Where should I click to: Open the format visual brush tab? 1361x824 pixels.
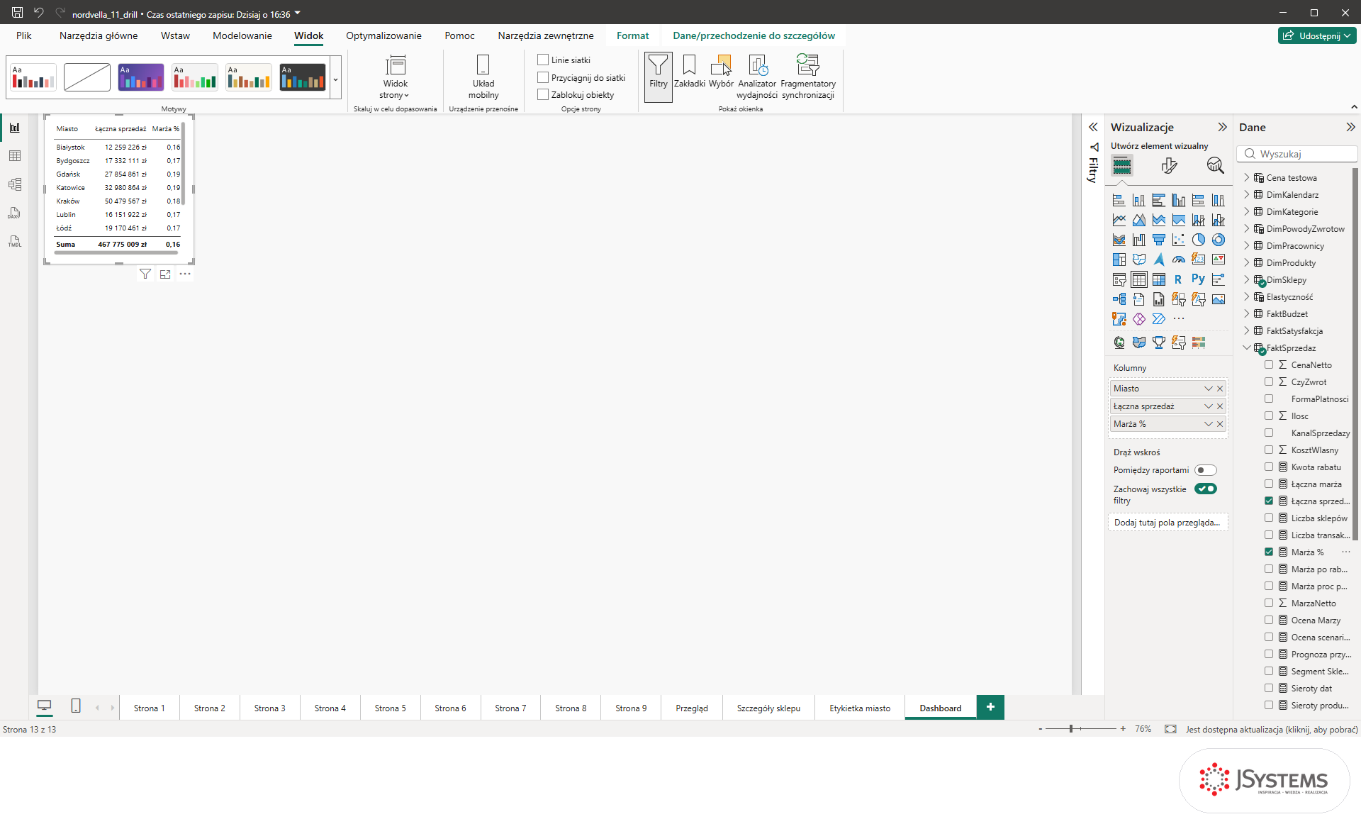pos(1169,165)
